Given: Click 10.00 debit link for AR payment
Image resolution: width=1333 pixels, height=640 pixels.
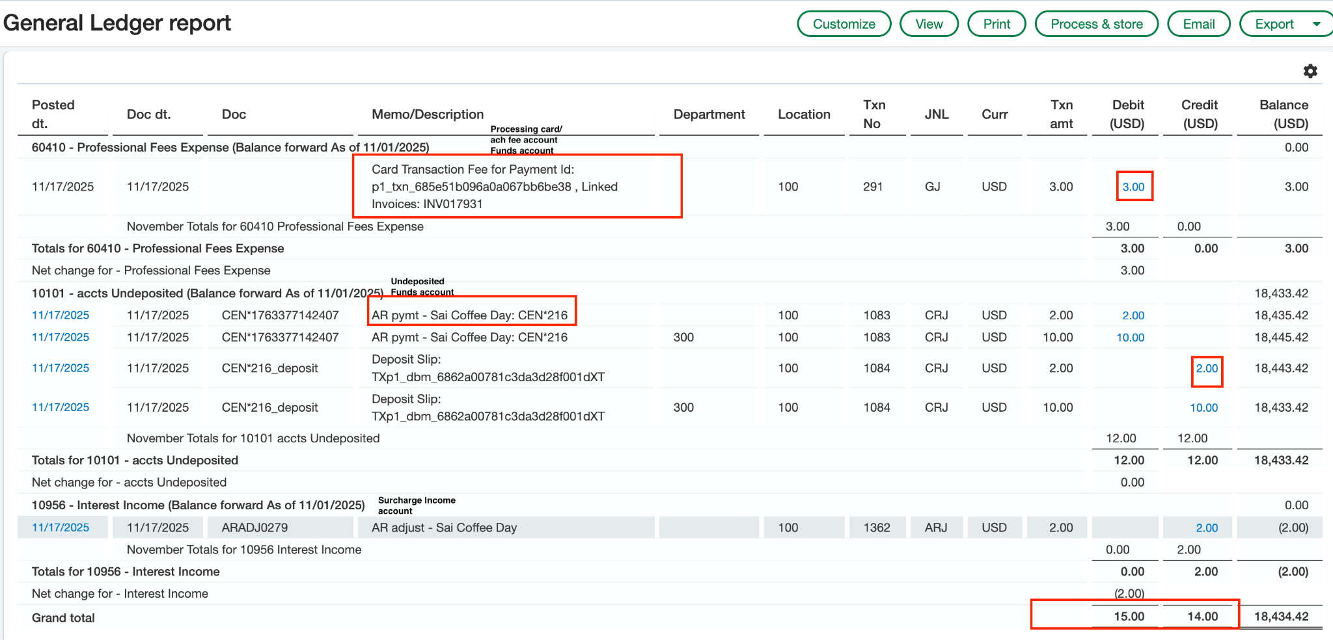Looking at the screenshot, I should pyautogui.click(x=1130, y=338).
